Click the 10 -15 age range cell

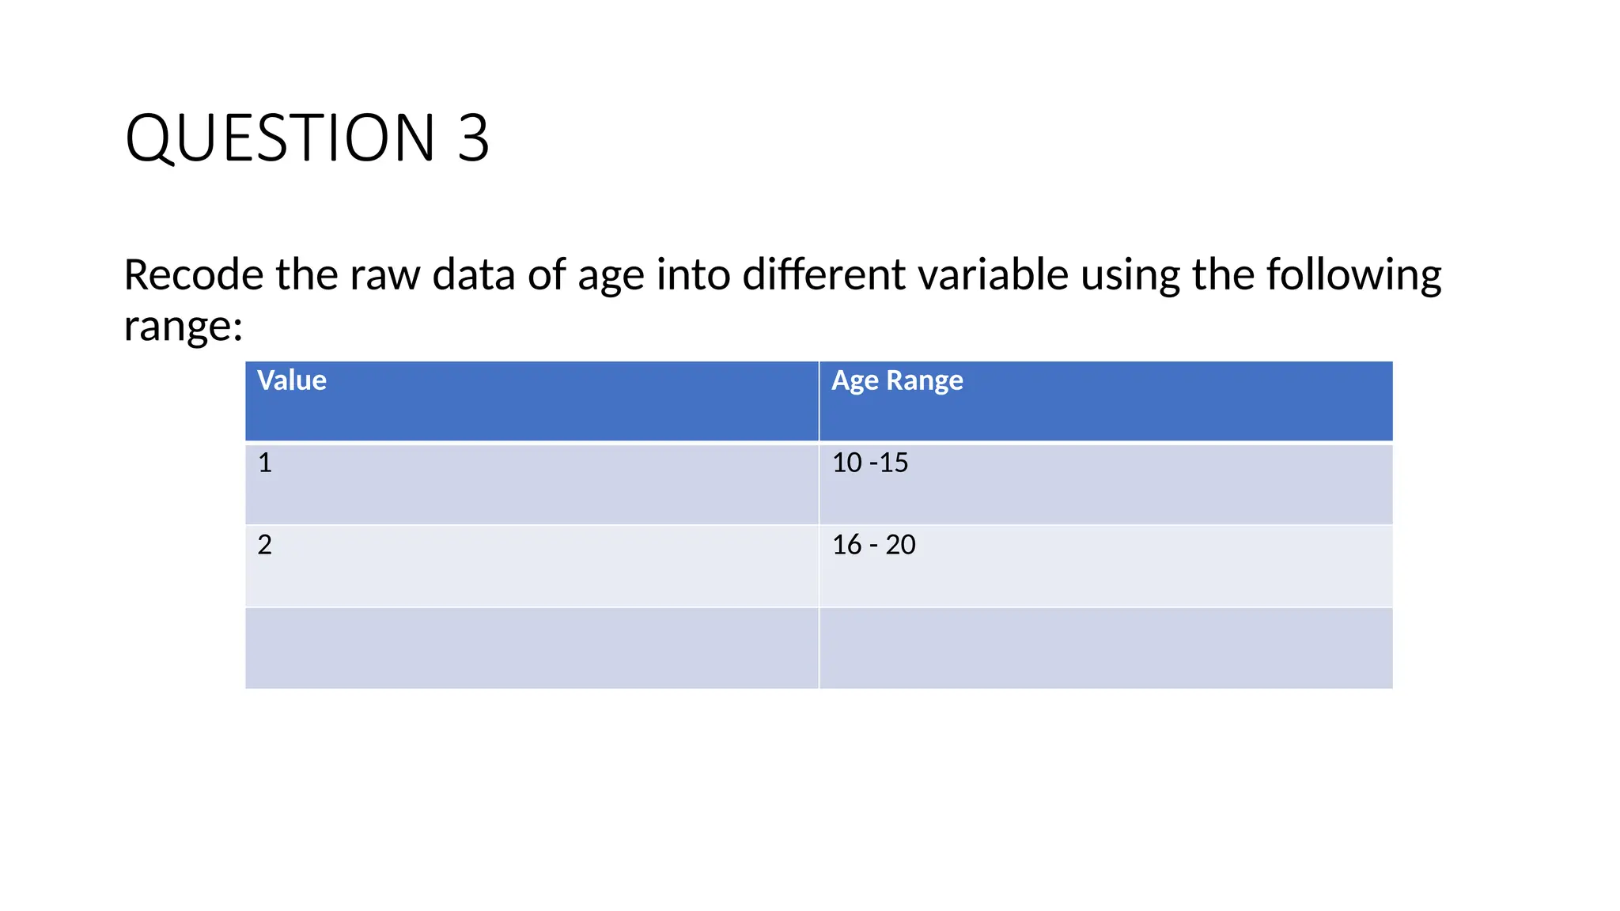click(x=1106, y=484)
